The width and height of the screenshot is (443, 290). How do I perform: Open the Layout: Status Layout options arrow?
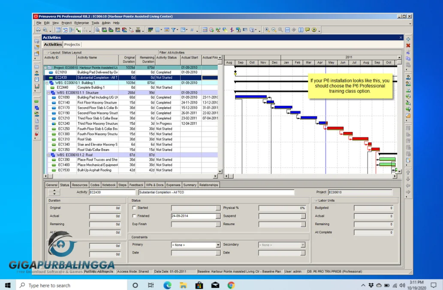[48, 52]
